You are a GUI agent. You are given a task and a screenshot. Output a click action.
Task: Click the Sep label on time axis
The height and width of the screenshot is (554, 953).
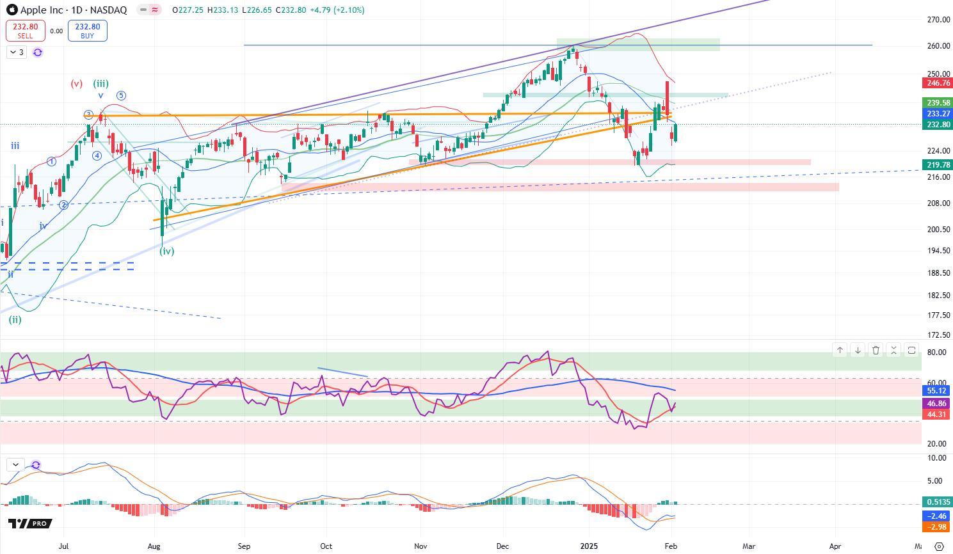click(244, 546)
